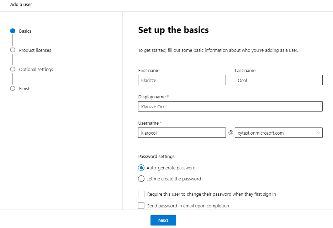Focus the Display name text box

pos(231,107)
